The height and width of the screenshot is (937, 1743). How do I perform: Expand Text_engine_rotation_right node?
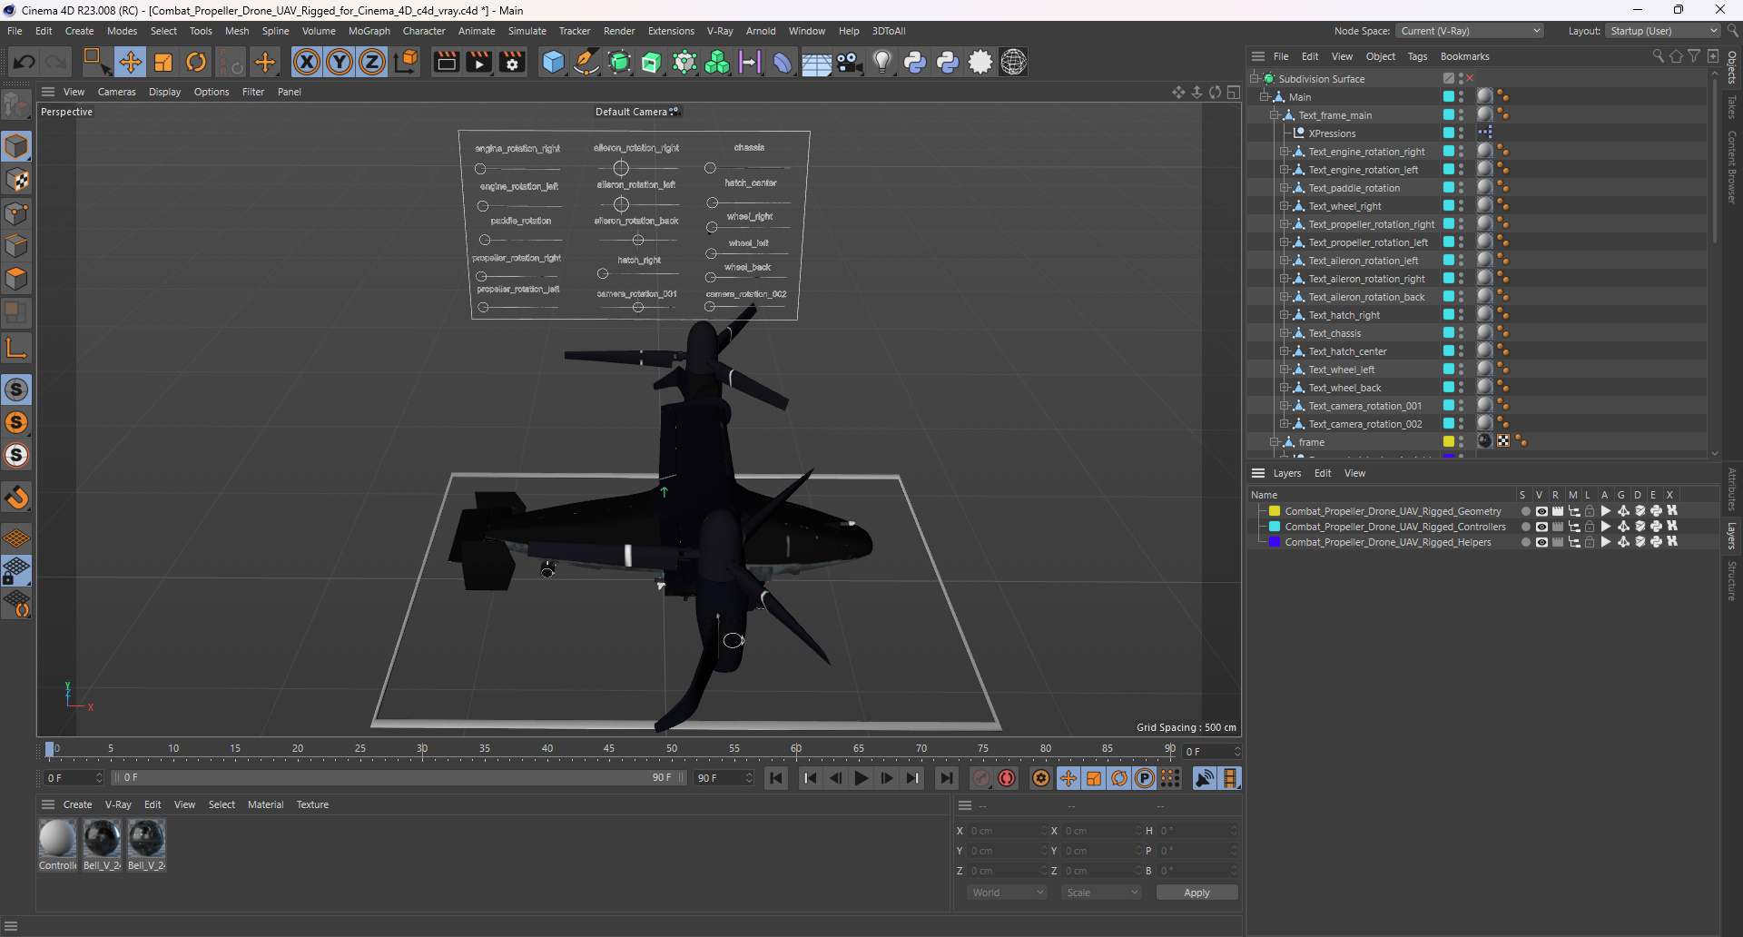pos(1284,152)
